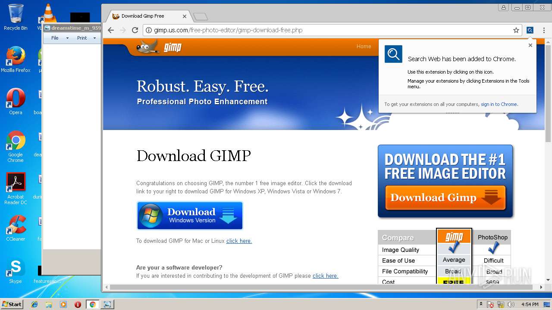Screen dimensions: 552x310
Task: Open Skype from the desktop
Action: (16, 270)
